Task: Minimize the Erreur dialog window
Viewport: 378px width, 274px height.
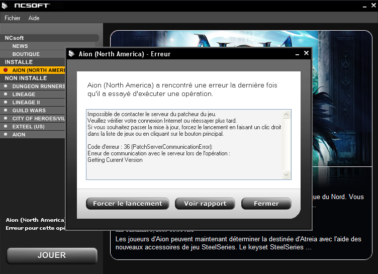Action: pos(298,54)
